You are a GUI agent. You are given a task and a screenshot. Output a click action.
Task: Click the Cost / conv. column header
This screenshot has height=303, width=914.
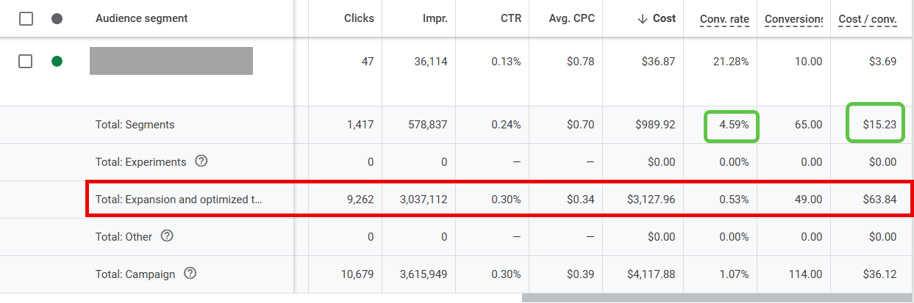867,19
